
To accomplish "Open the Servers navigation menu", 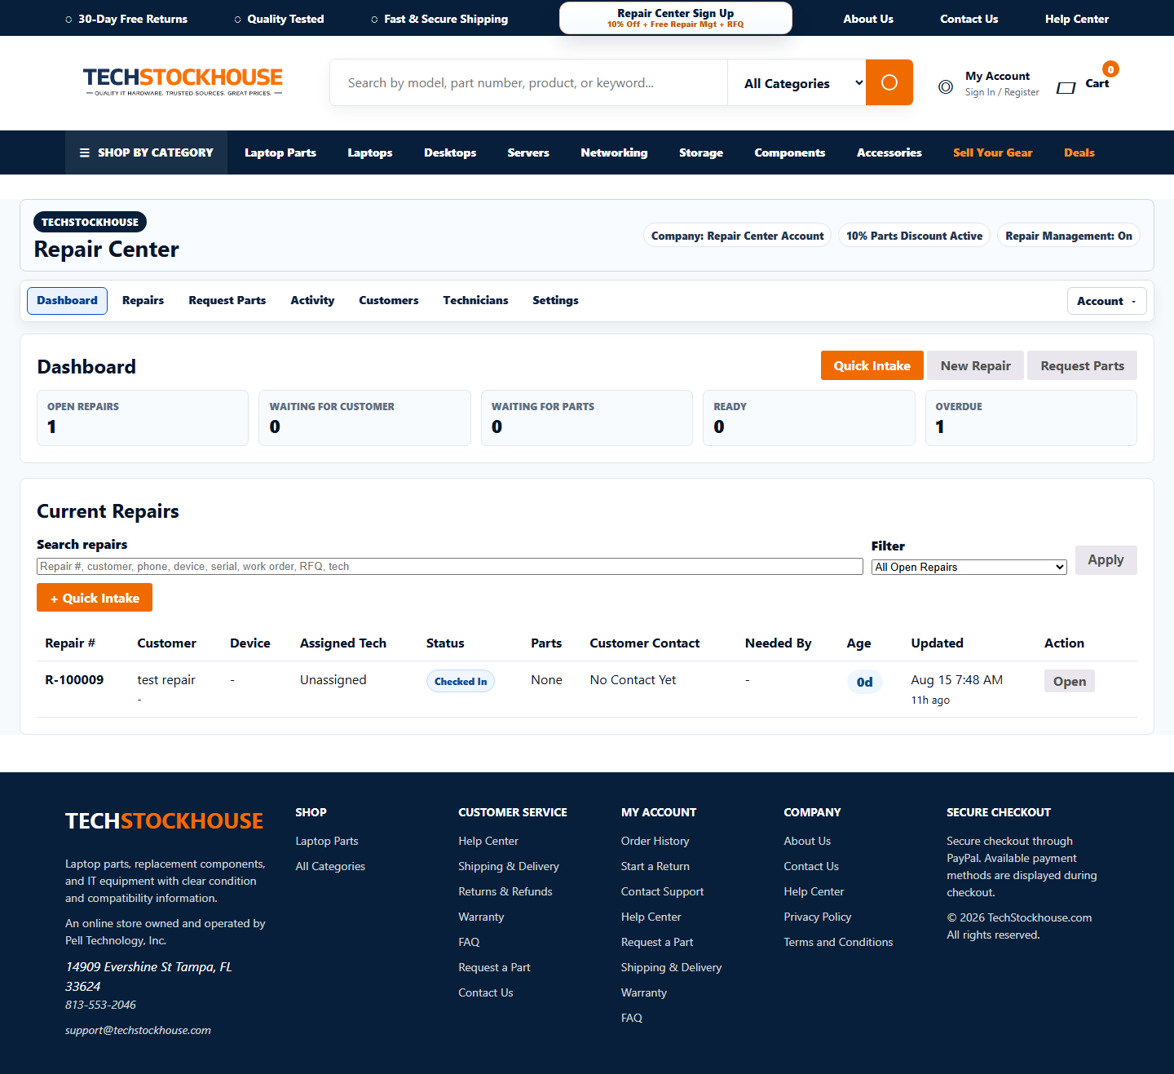I will pos(528,152).
